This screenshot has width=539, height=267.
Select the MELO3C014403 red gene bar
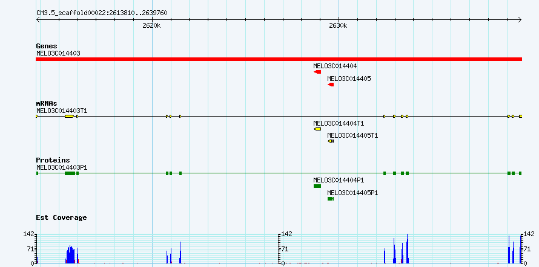pyautogui.click(x=279, y=59)
